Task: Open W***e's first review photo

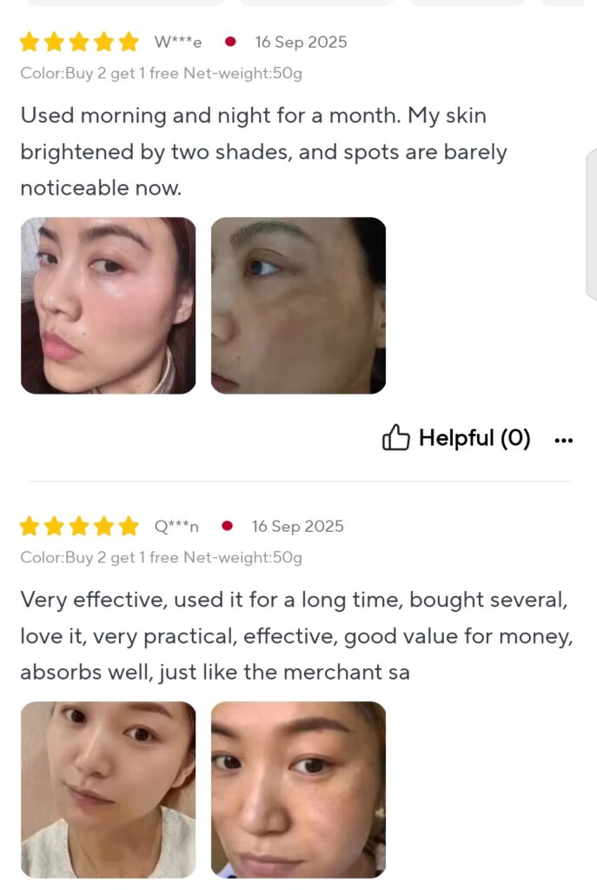Action: [109, 305]
